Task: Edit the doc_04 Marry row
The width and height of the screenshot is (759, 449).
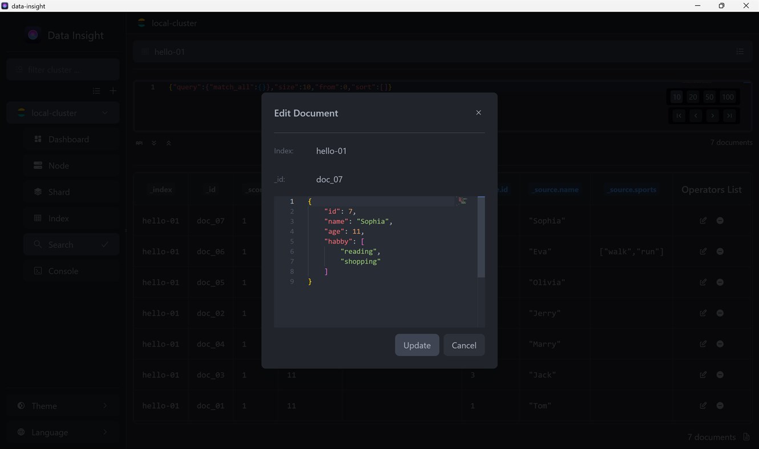Action: (703, 344)
